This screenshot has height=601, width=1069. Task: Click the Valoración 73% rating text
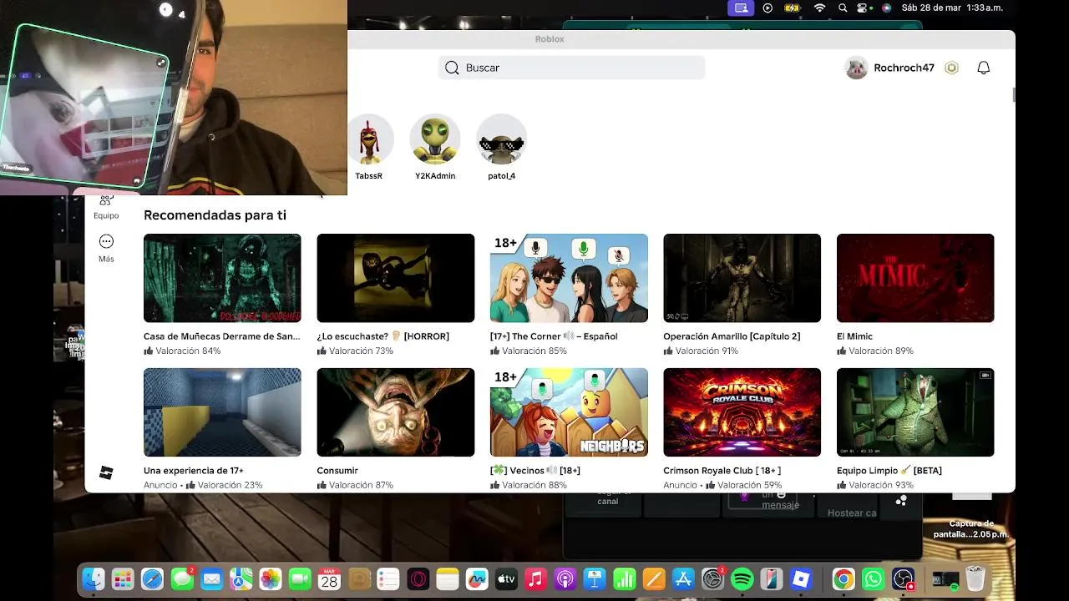(361, 351)
